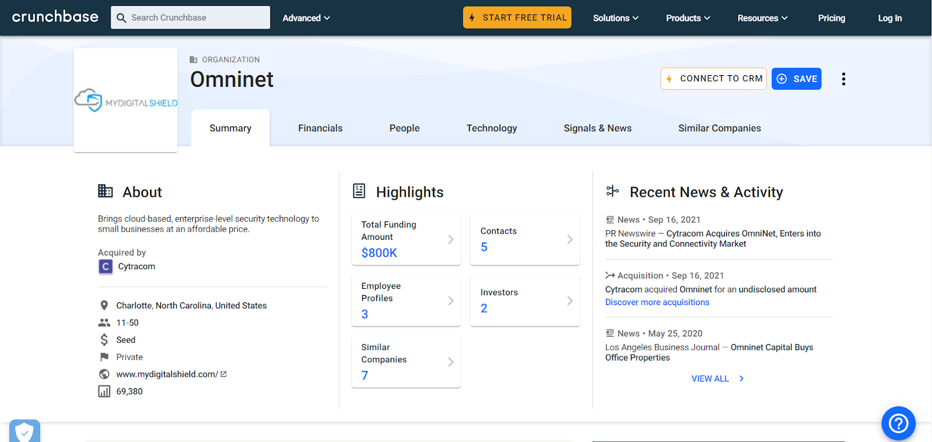Click the Recent News & Activity icon

pos(612,191)
